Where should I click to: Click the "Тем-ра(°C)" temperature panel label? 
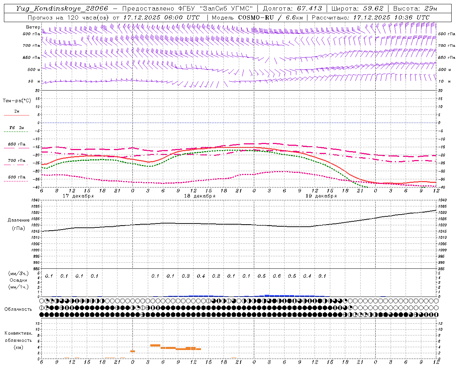[17, 101]
